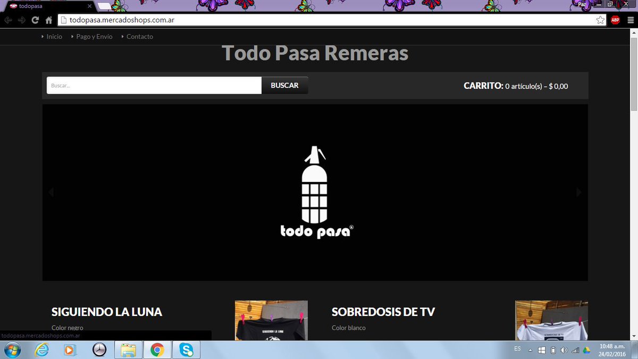
Task: Reload the todopasa page
Action: click(x=36, y=20)
